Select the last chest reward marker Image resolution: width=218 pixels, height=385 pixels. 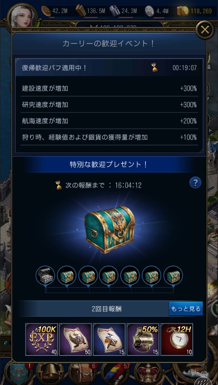tap(173, 275)
